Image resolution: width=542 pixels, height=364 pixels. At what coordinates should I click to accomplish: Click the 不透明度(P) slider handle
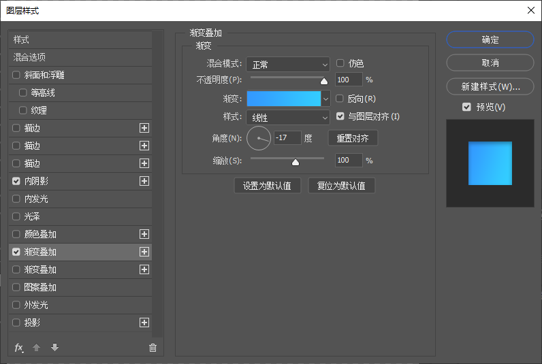coord(324,81)
